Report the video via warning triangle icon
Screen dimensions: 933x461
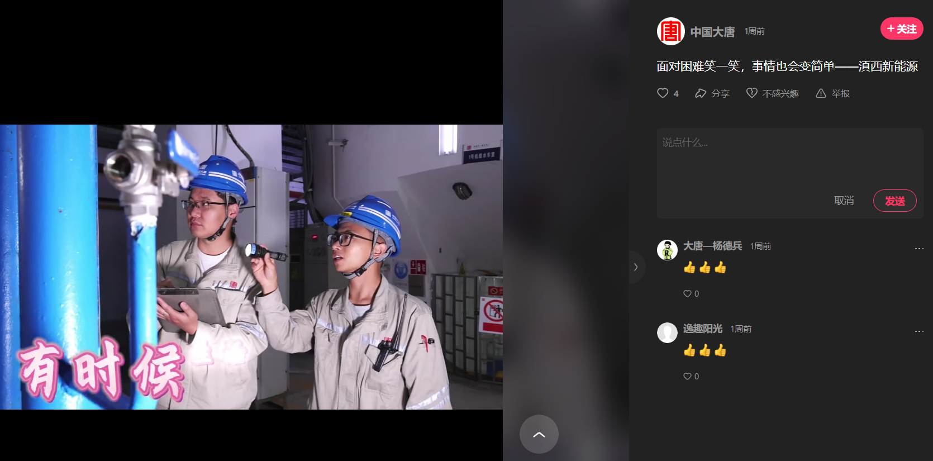click(x=821, y=93)
